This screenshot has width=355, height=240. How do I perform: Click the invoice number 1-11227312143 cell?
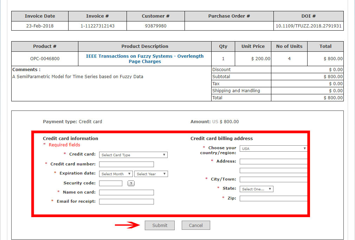point(97,26)
